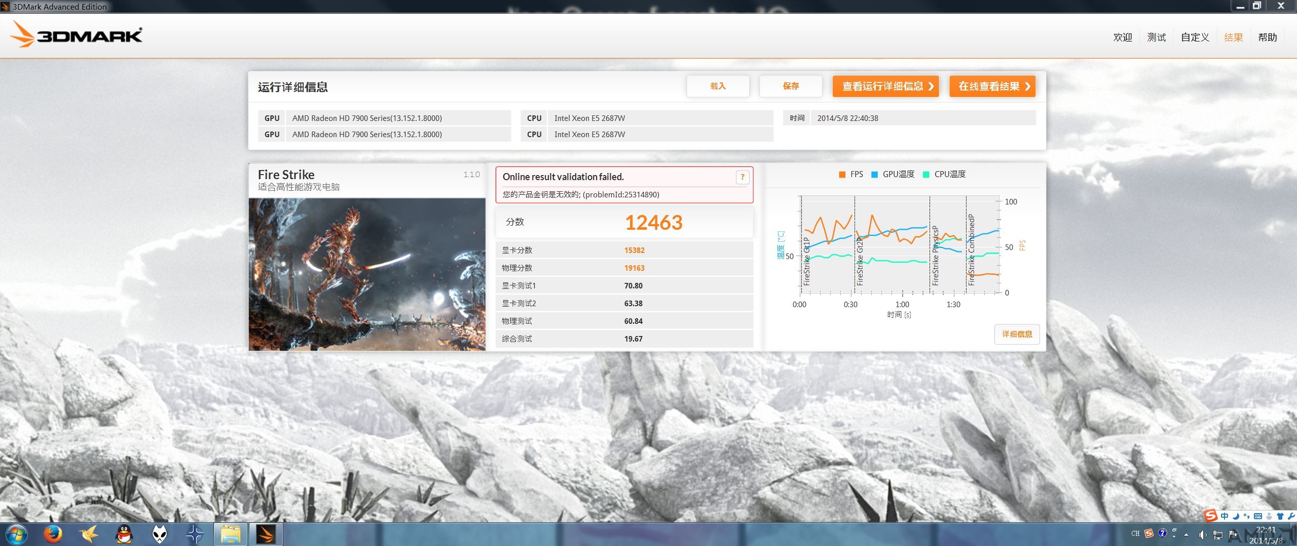Click the 显卡测试2 row value 63.38
Image resolution: width=1297 pixels, height=546 pixels.
point(633,304)
